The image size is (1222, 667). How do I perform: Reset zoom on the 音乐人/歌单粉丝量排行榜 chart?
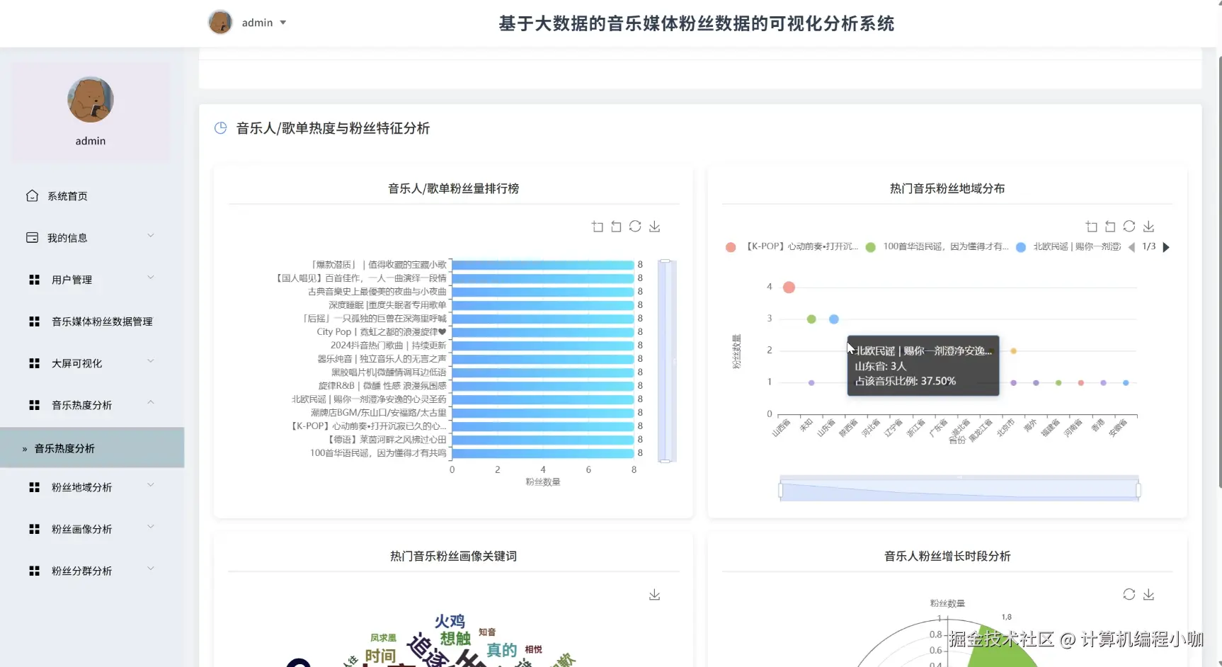pyautogui.click(x=615, y=226)
